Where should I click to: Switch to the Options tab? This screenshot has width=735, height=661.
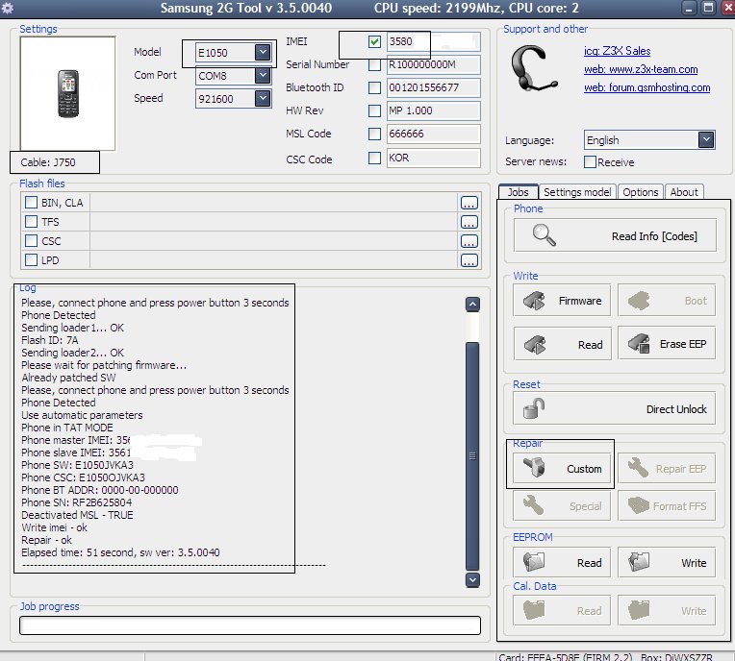click(x=641, y=192)
